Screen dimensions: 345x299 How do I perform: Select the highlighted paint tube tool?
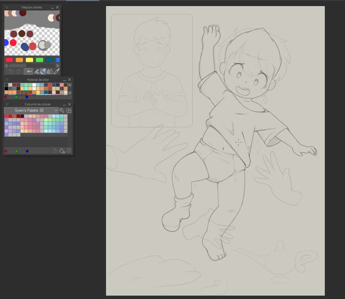coord(43,71)
